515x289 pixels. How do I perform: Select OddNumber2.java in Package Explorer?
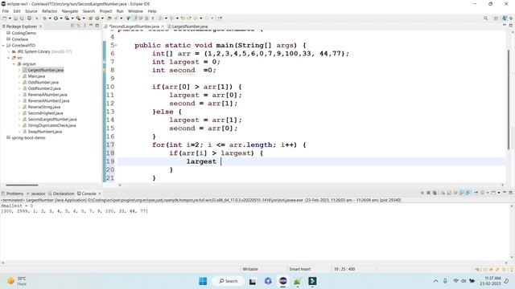(x=41, y=88)
